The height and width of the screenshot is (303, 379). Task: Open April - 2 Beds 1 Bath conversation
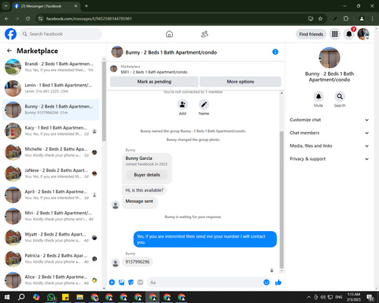point(51,195)
